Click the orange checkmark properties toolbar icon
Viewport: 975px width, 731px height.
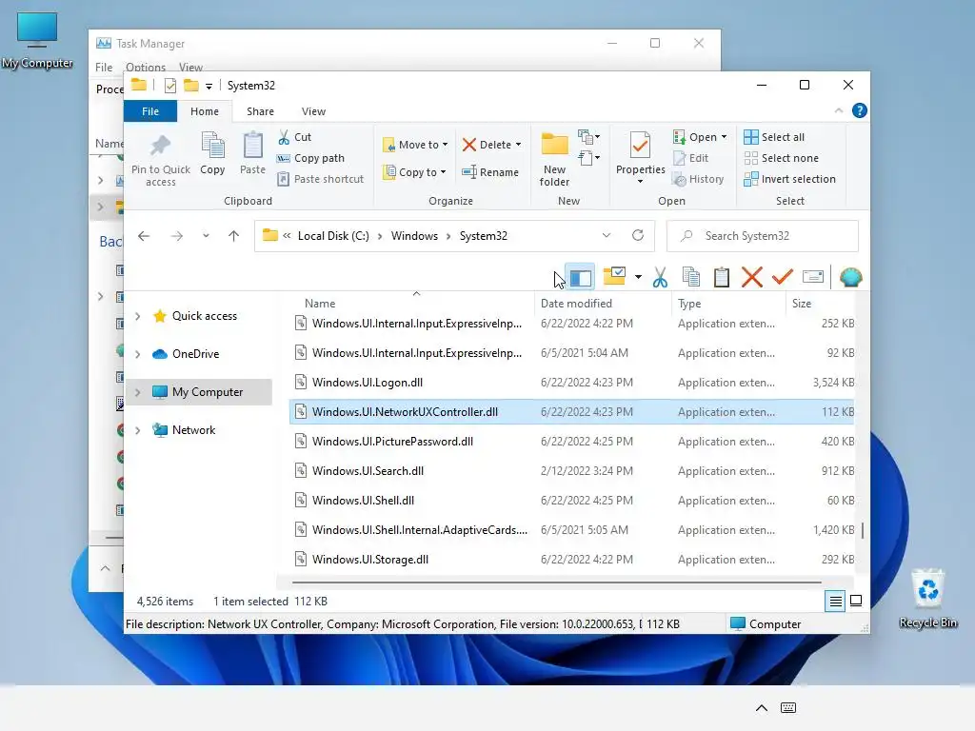783,277
